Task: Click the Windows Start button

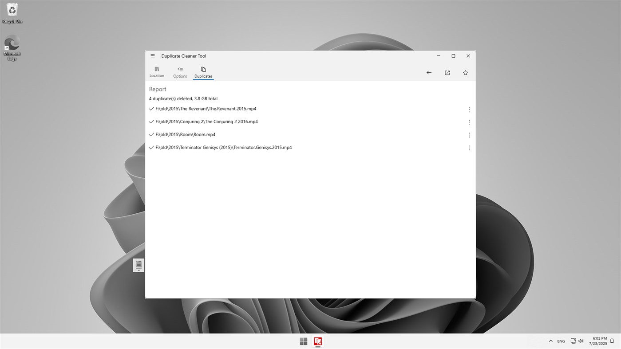Action: 303,341
